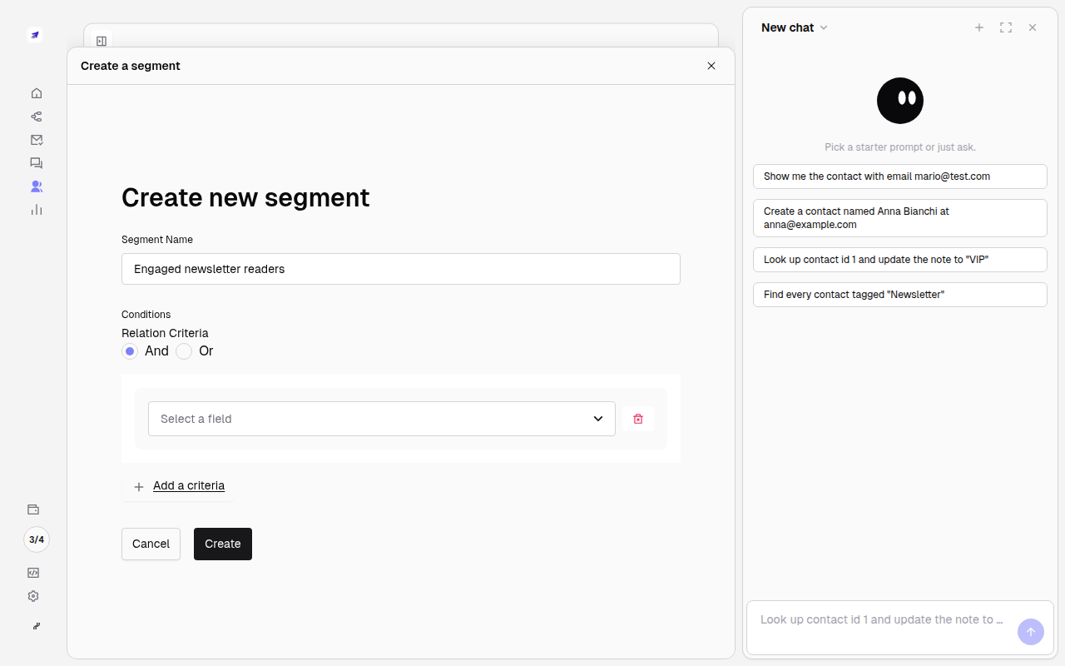The height and width of the screenshot is (666, 1065).
Task: Select the And relation criteria
Action: [130, 351]
